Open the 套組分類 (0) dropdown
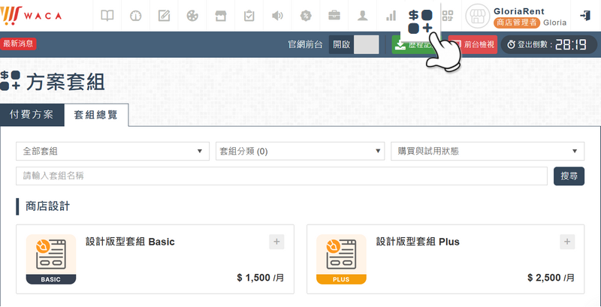This screenshot has height=307, width=601. (x=300, y=151)
